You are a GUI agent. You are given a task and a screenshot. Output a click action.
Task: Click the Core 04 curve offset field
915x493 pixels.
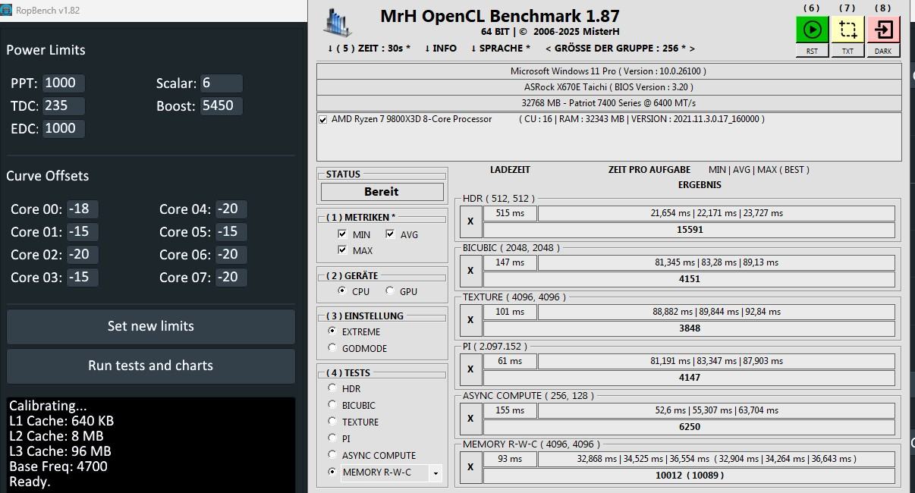[x=231, y=209]
